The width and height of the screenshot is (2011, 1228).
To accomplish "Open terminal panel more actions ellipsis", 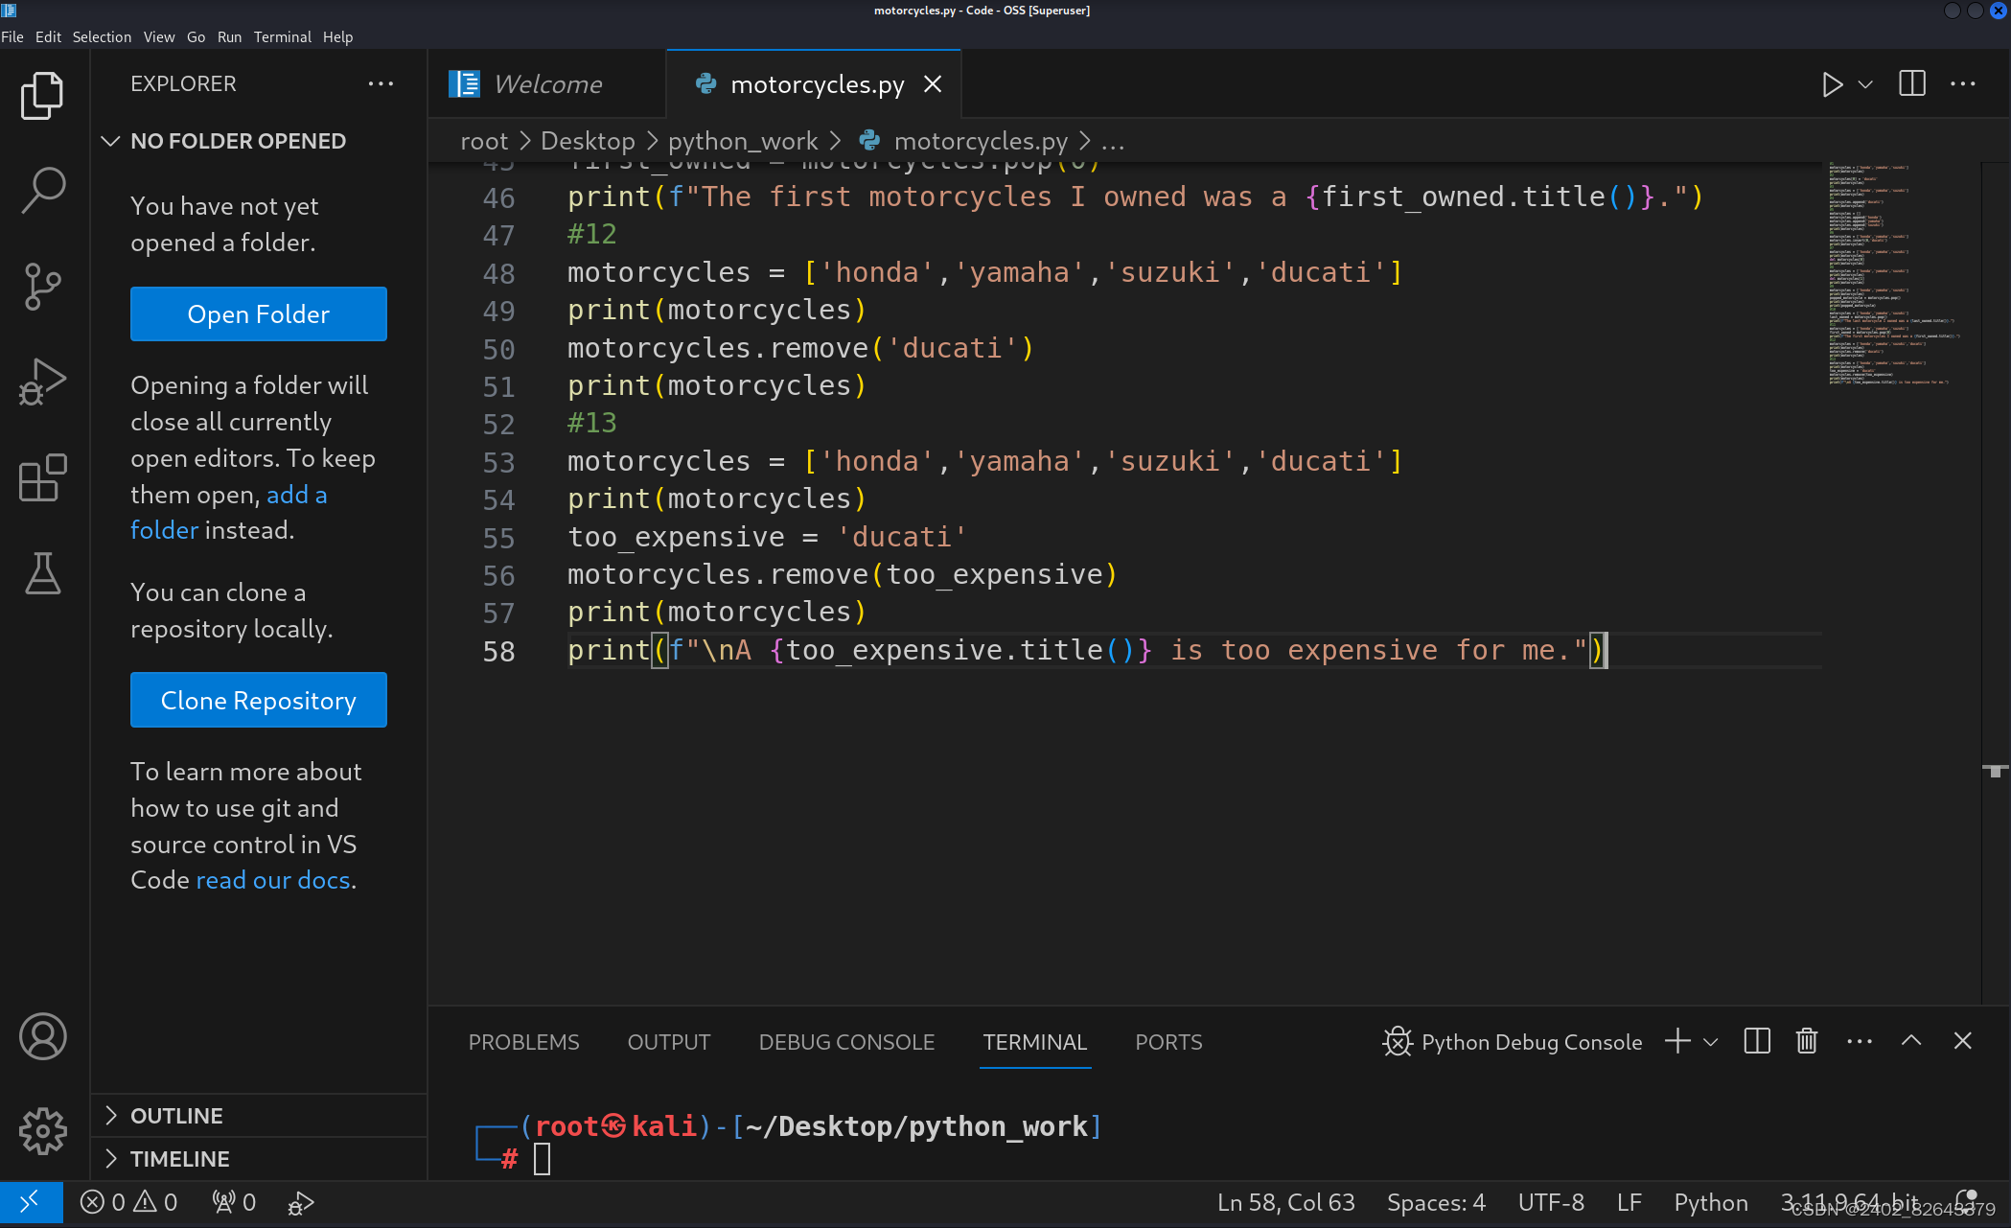I will pyautogui.click(x=1860, y=1042).
